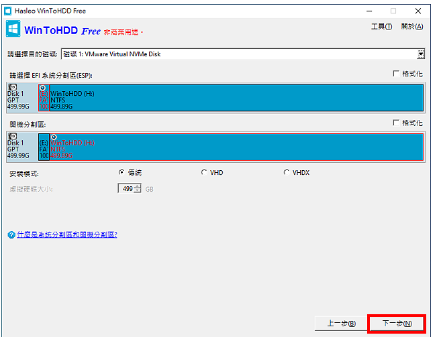Click the virtual disk size field showing 499
Screen dimensions: 441x337
[126, 189]
